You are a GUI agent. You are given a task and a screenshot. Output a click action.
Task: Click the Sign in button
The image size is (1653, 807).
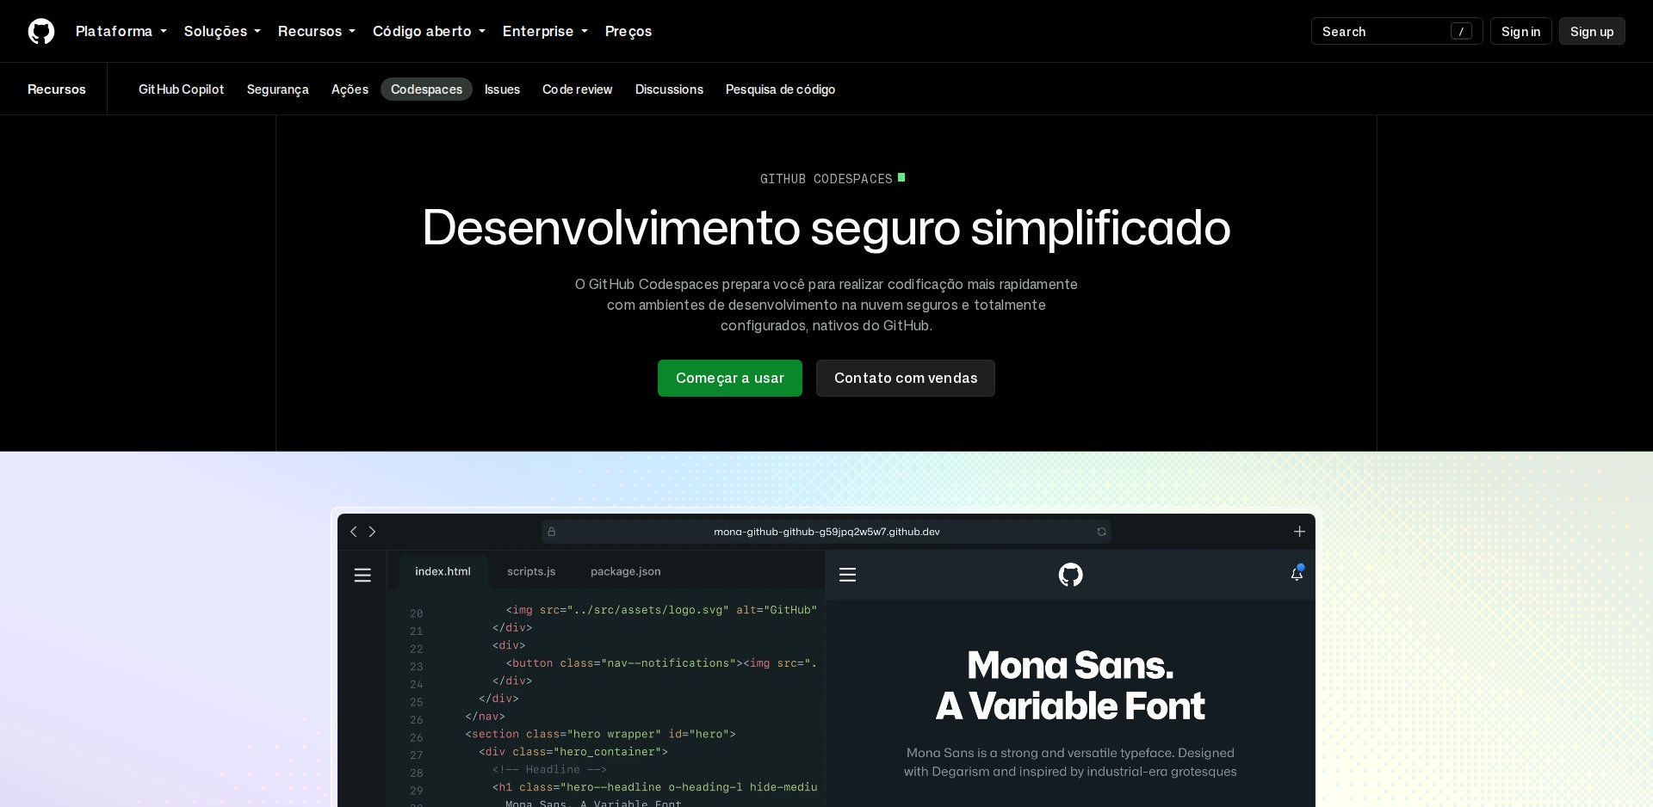pyautogui.click(x=1520, y=31)
